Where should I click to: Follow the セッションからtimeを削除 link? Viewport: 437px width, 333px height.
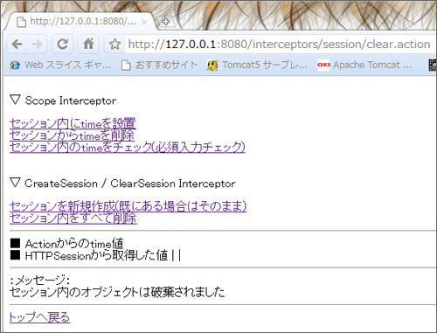(72, 135)
